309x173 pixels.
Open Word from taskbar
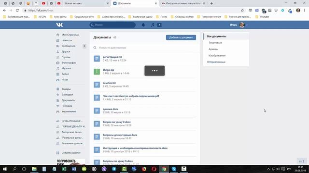pos(74,169)
